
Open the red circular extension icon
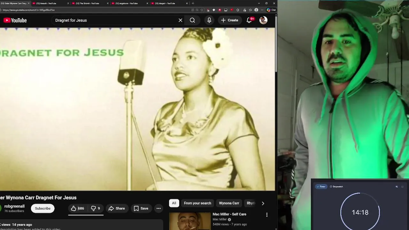coord(220,10)
